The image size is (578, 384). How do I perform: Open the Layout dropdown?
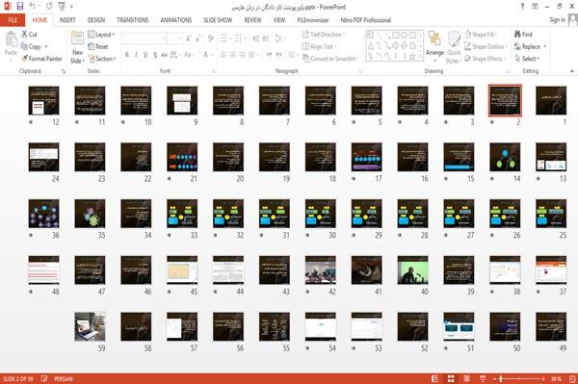[101, 35]
